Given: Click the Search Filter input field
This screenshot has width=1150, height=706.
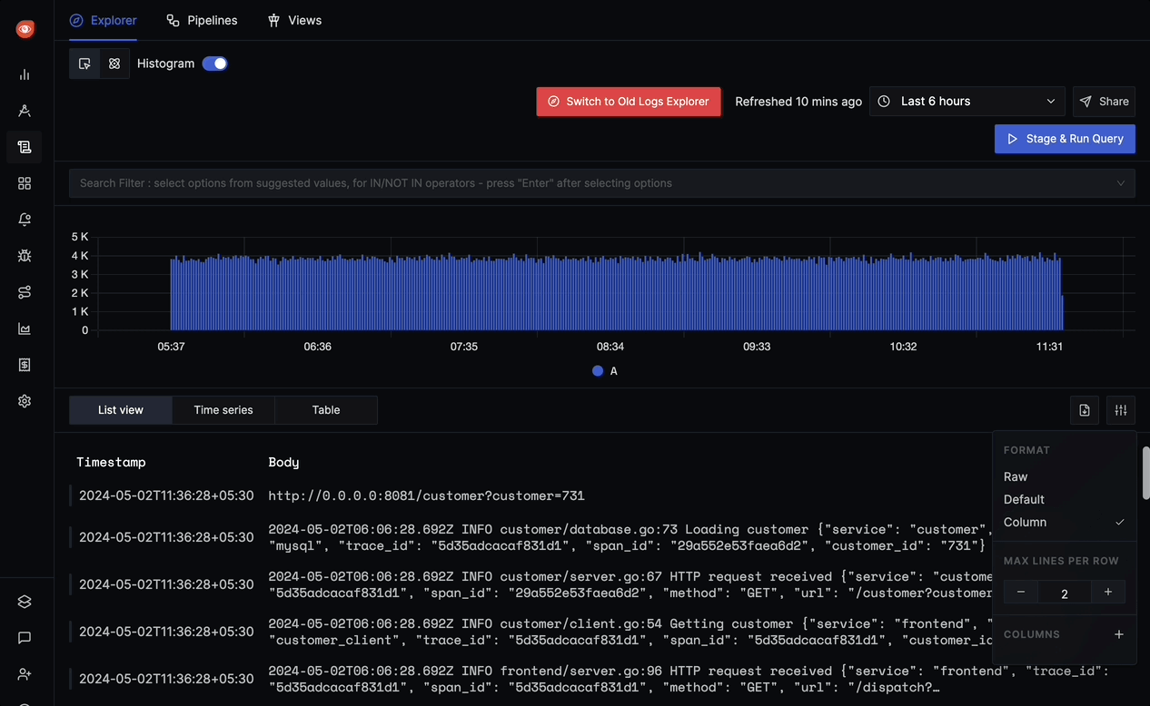Looking at the screenshot, I should [x=602, y=183].
